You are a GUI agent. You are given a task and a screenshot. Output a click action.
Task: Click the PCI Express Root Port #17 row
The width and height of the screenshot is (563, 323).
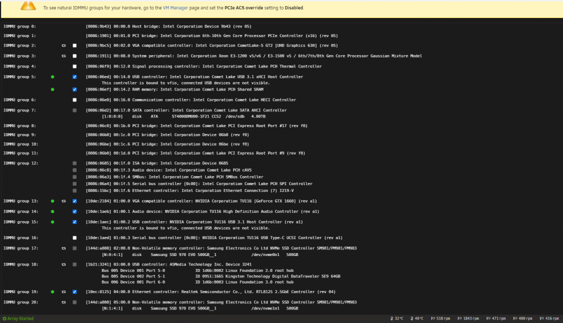[196, 126]
